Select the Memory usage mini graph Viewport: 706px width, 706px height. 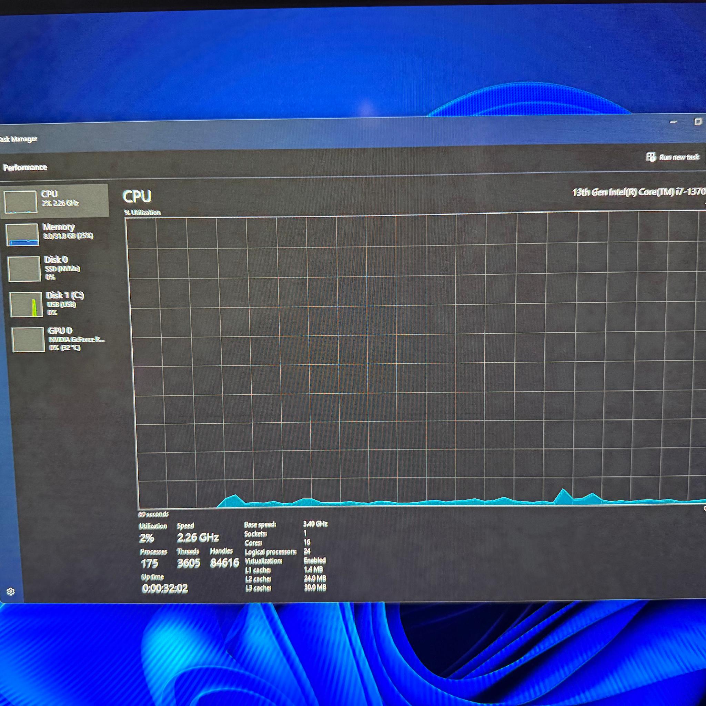tap(22, 234)
